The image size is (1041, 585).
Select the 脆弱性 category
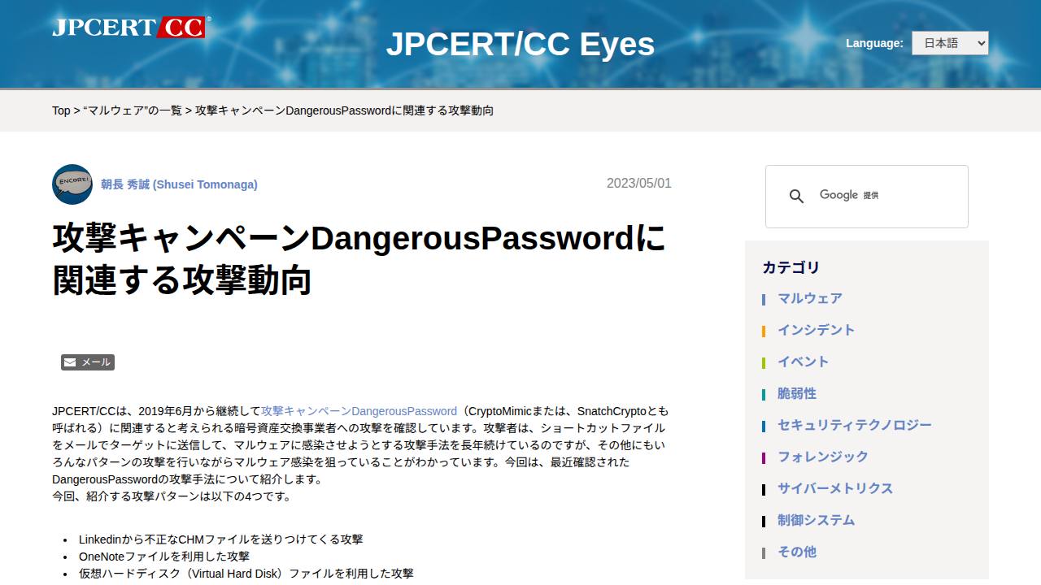click(797, 393)
